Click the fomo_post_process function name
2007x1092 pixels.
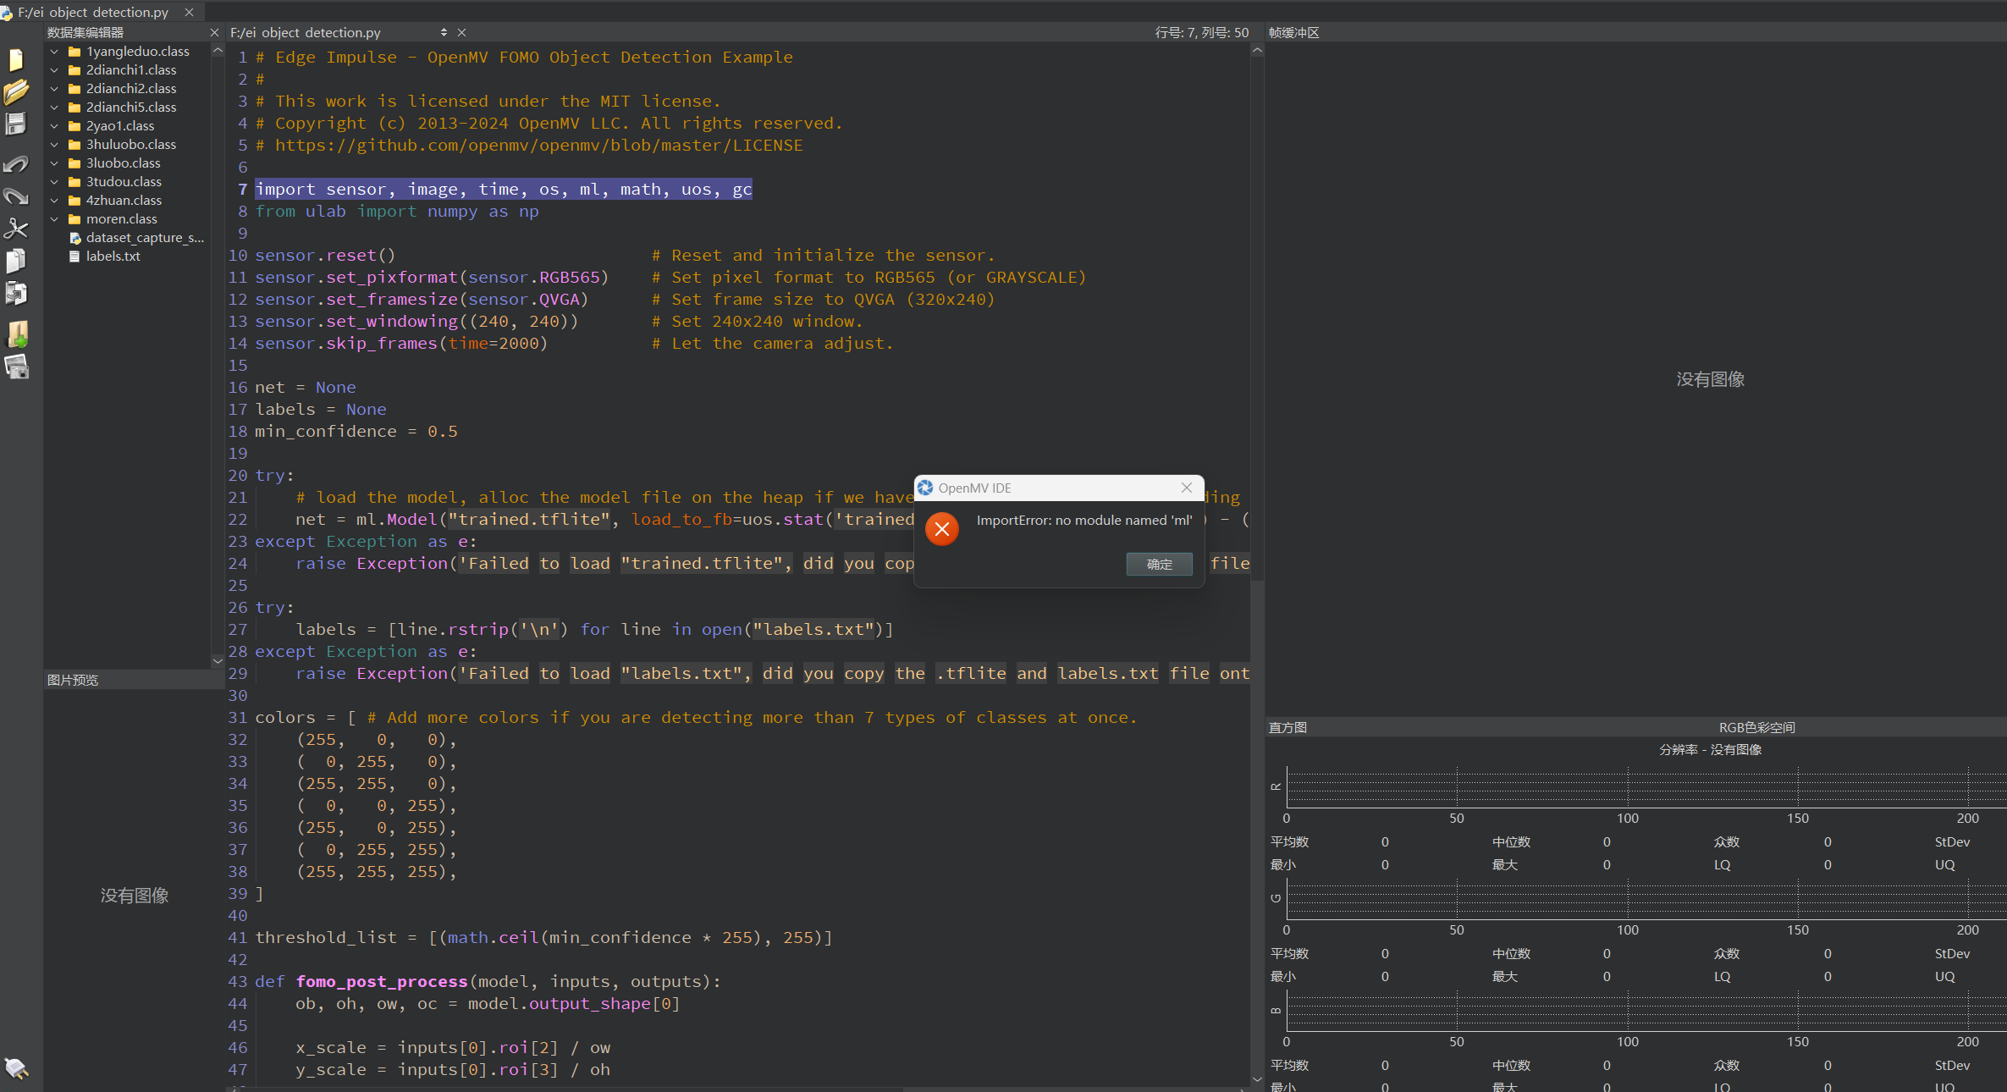point(382,981)
